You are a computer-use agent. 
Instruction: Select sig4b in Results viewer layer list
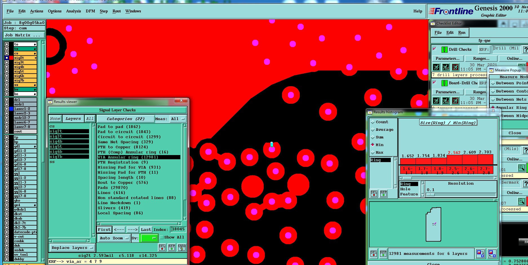[x=69, y=142]
